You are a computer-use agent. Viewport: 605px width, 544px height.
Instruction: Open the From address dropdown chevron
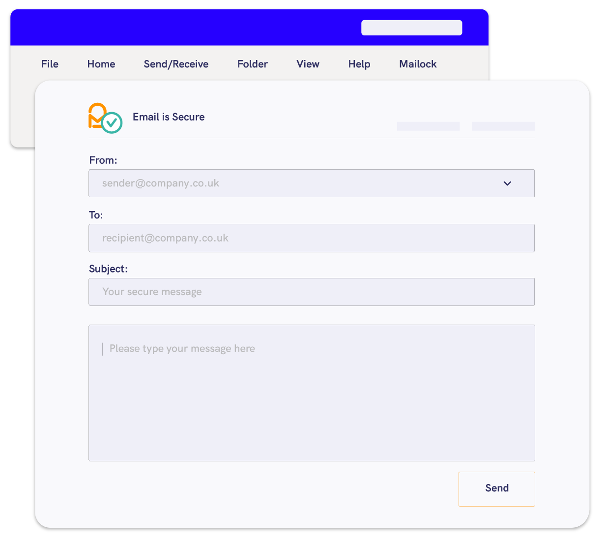pyautogui.click(x=508, y=183)
